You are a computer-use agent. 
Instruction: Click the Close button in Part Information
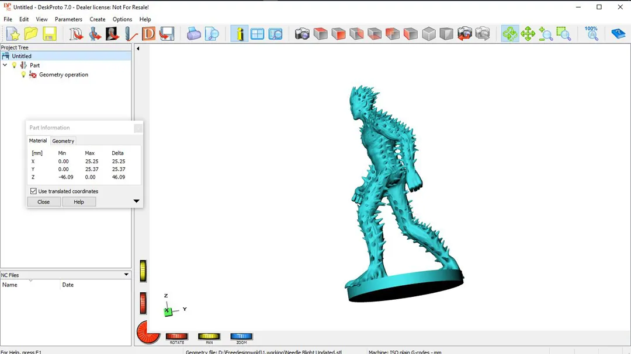[43, 202]
